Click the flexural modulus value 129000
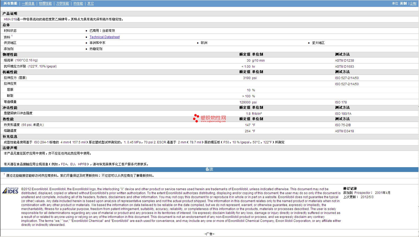The width and height of the screenshot is (419, 237). coord(245,102)
